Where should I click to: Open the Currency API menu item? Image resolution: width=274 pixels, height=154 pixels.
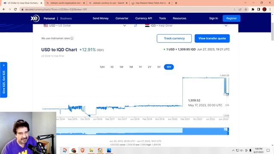click(144, 18)
